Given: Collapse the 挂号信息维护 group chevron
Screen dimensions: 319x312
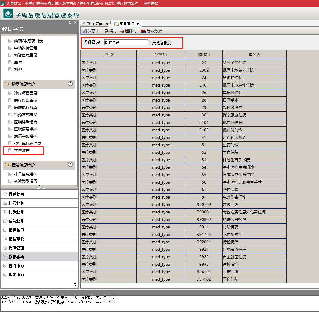Looking at the screenshot, I should [70, 164].
